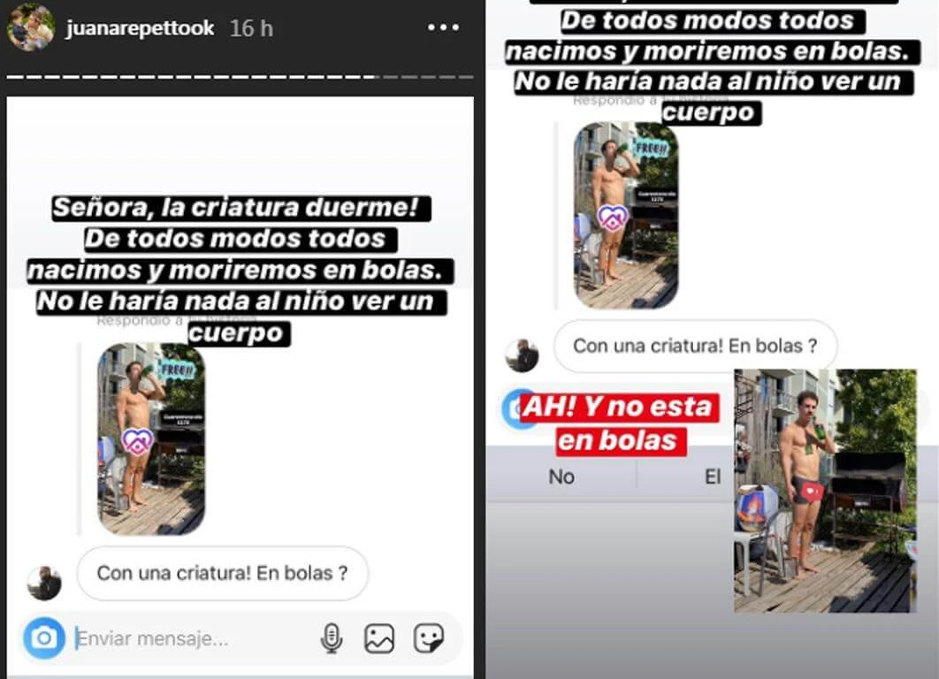Open the three-dots story options menu
This screenshot has width=939, height=679.
[443, 27]
